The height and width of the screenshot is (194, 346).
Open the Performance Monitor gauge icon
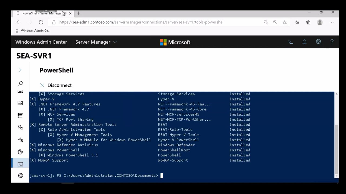coord(20,152)
